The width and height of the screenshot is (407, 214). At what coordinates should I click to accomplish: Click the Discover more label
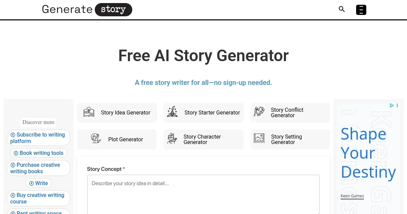[x=38, y=122]
